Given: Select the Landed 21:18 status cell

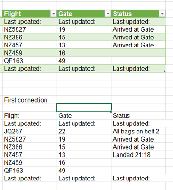Looking at the screenshot, I should (138, 155).
